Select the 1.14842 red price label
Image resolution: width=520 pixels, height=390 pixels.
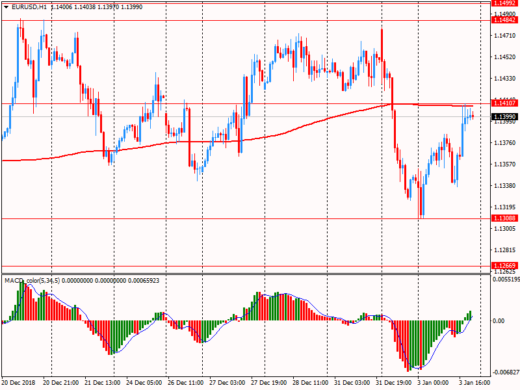pyautogui.click(x=504, y=20)
